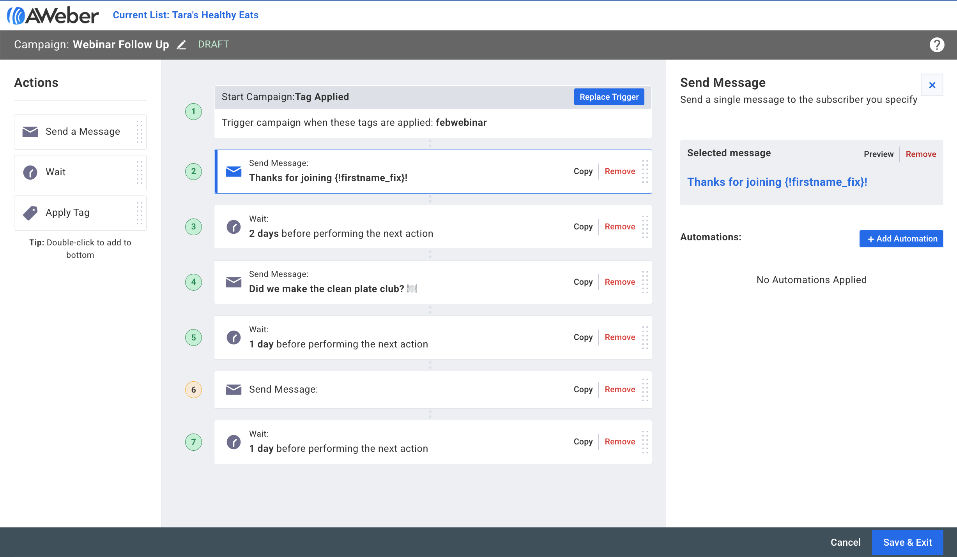The height and width of the screenshot is (557, 957).
Task: Open the Thanks for joining message link
Action: tap(777, 182)
